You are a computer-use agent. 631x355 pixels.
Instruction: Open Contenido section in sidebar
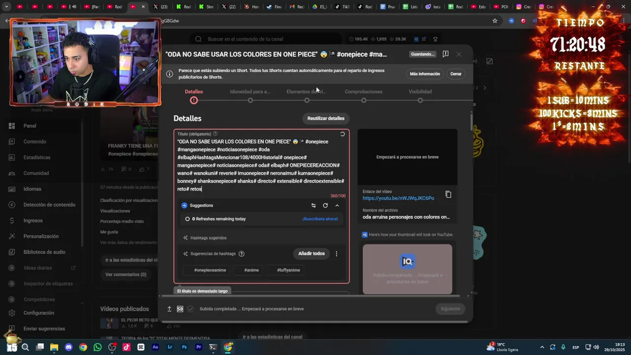(x=35, y=142)
